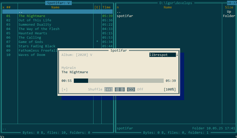
Task: Click the right panel status line 'spotifar'
Action: pos(125,128)
